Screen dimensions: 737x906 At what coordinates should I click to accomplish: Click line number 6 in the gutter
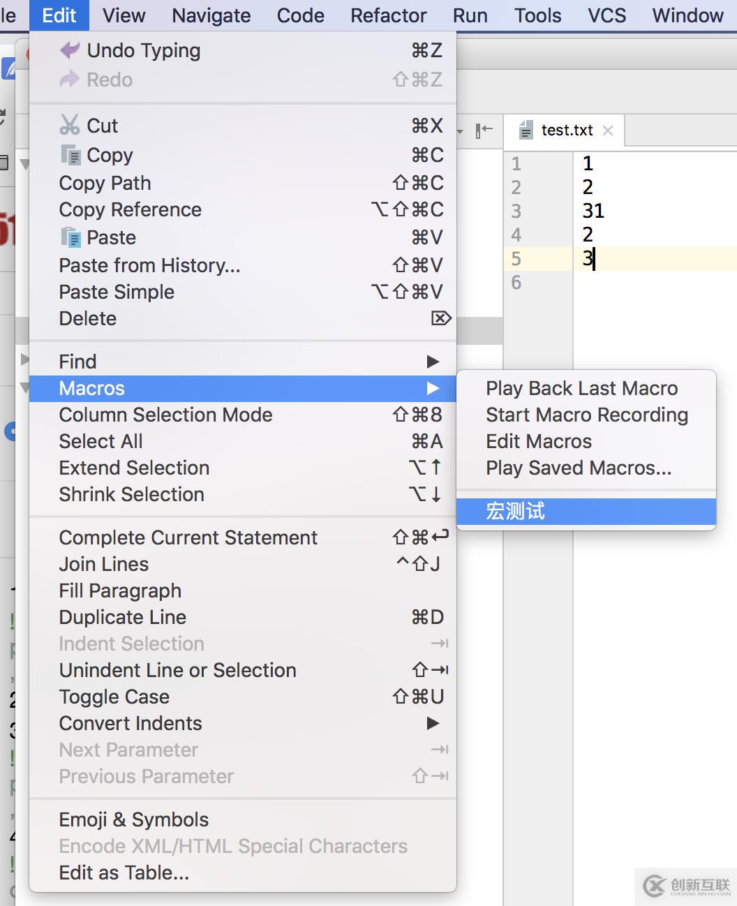point(516,283)
